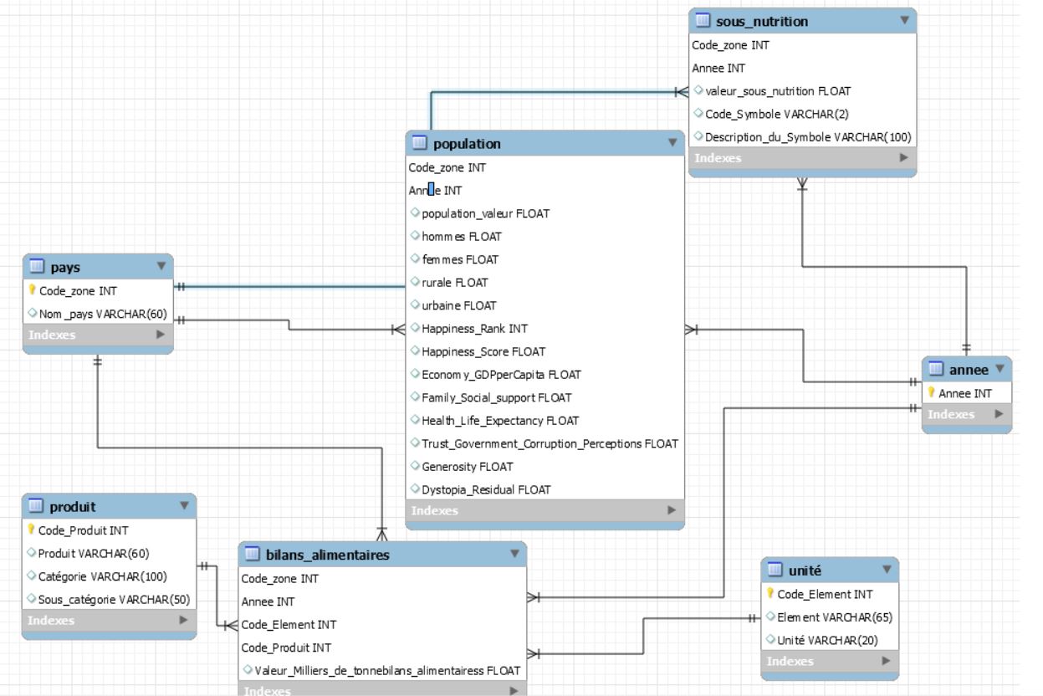
Task: Collapse the population table with header arrow
Action: click(672, 143)
